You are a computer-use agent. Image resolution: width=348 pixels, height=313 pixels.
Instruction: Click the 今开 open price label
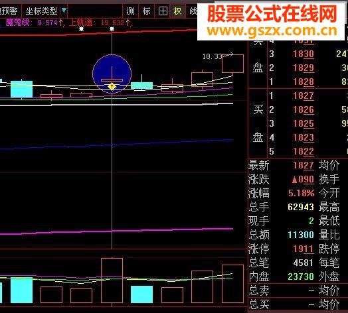click(329, 193)
